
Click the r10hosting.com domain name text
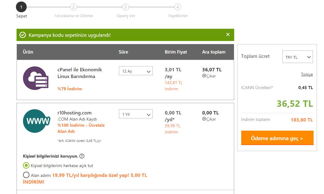coord(74,113)
